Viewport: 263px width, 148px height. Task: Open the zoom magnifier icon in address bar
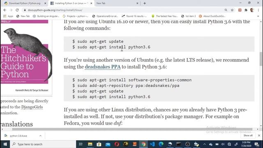(x=226, y=10)
